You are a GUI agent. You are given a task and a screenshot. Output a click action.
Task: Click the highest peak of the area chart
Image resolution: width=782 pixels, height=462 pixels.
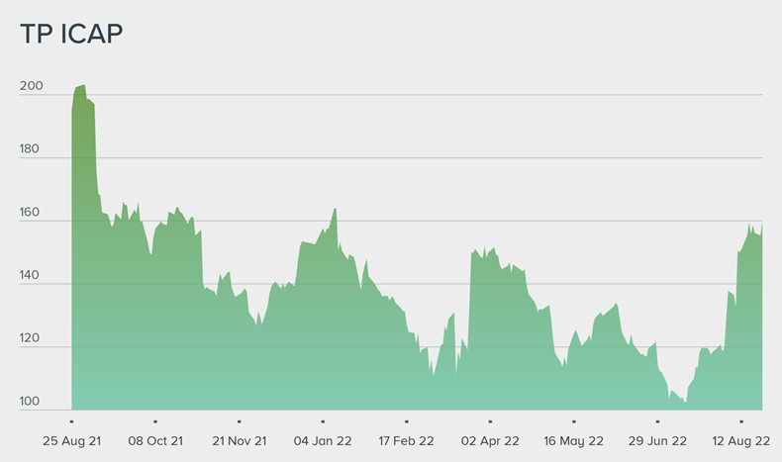point(83,86)
